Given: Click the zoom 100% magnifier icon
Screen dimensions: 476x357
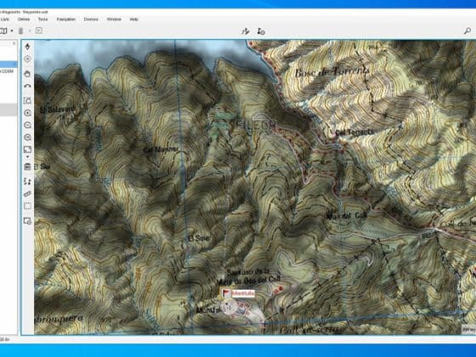Looking at the screenshot, I should pos(27,138).
